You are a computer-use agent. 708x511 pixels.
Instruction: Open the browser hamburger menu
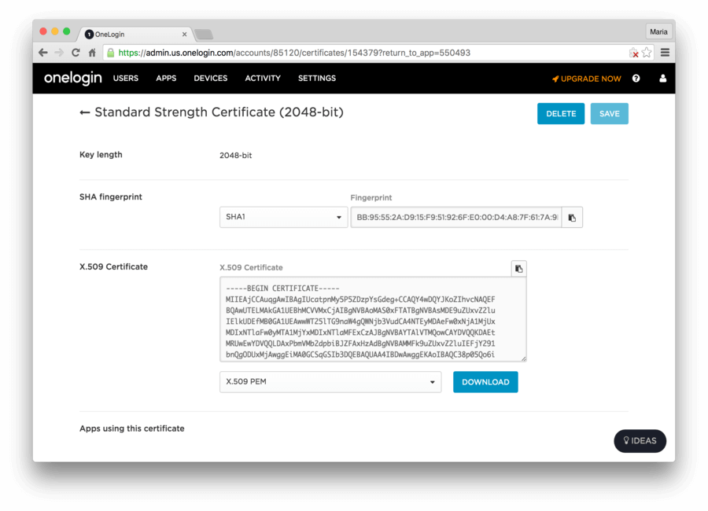[x=664, y=52]
